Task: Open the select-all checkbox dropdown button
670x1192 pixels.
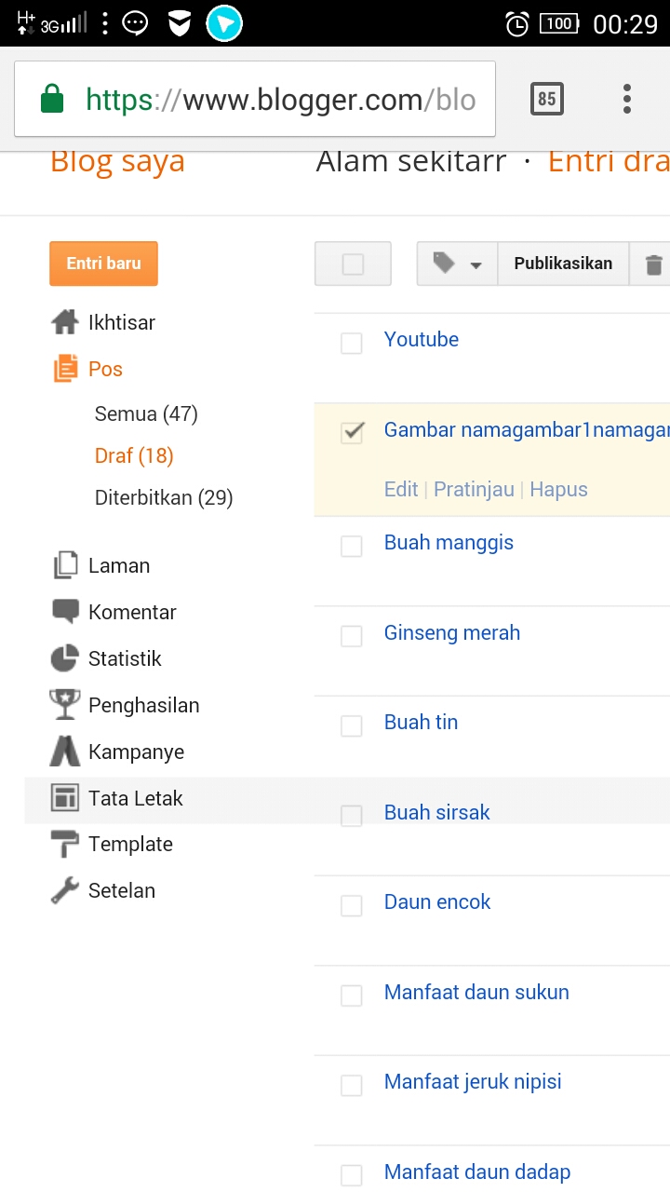Action: (x=354, y=264)
